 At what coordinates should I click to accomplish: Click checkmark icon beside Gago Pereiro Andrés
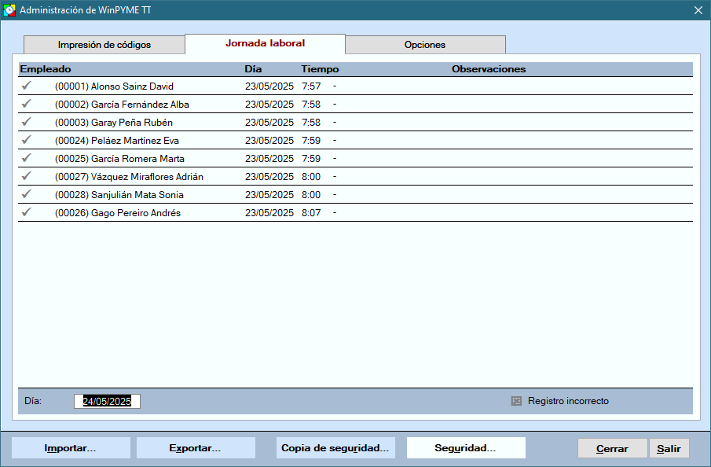[27, 212]
